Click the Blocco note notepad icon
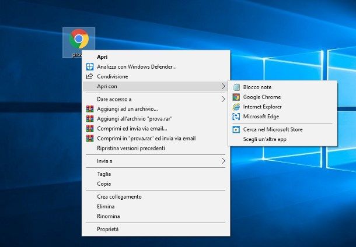 pos(236,87)
